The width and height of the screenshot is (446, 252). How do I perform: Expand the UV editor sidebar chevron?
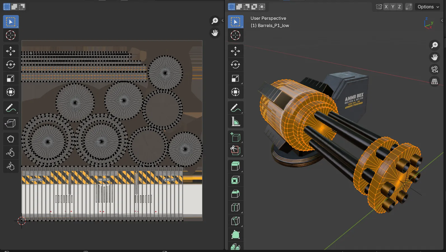223,20
